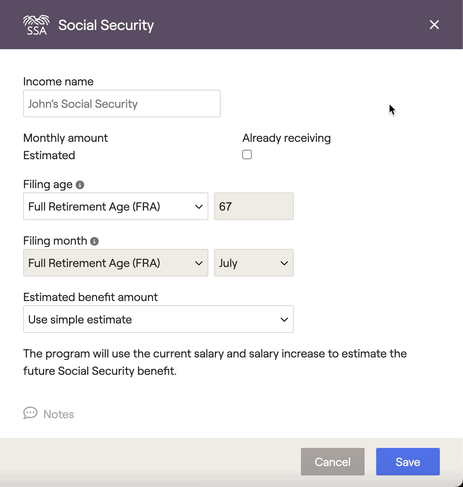Click the SSA eagle logo icon

click(36, 25)
